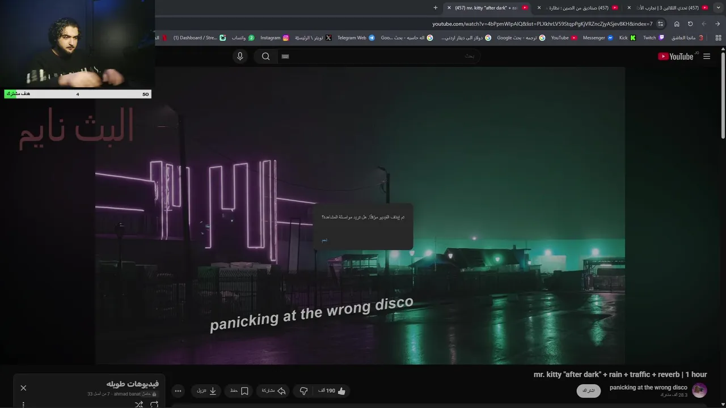Open the ترجمه Google bookmark

coord(521,38)
